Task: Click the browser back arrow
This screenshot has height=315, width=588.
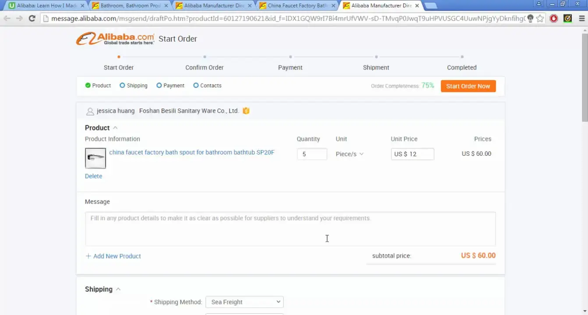Action: pyautogui.click(x=7, y=18)
